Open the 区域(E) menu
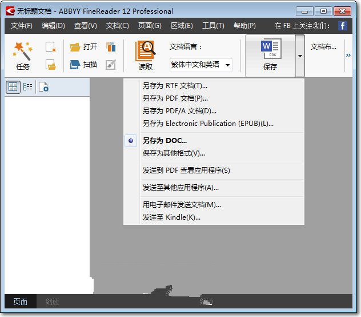Image resolution: width=361 pixels, height=317 pixels. 182,26
